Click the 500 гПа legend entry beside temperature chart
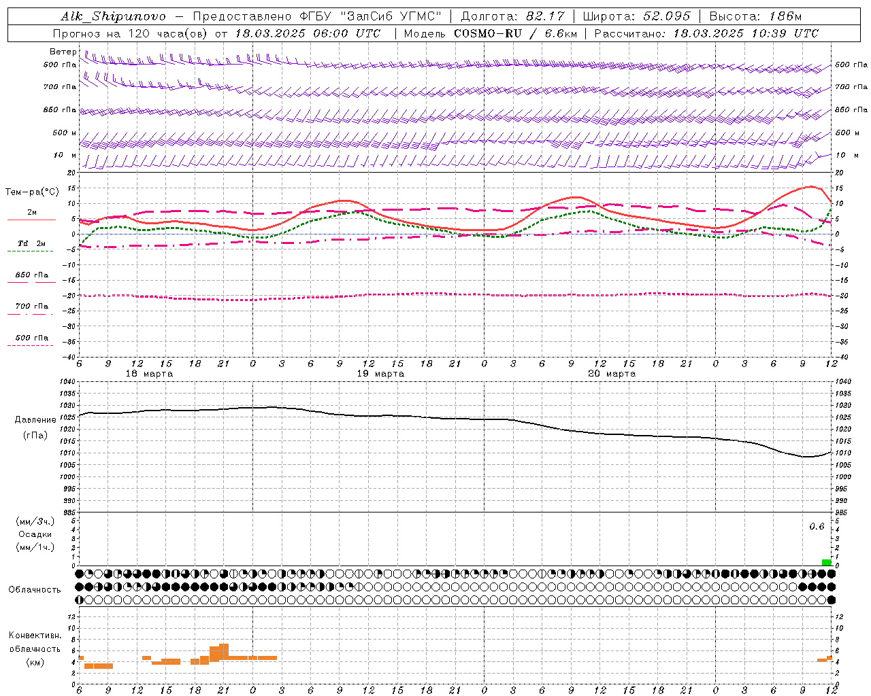This screenshot has width=871, height=696. click(32, 338)
